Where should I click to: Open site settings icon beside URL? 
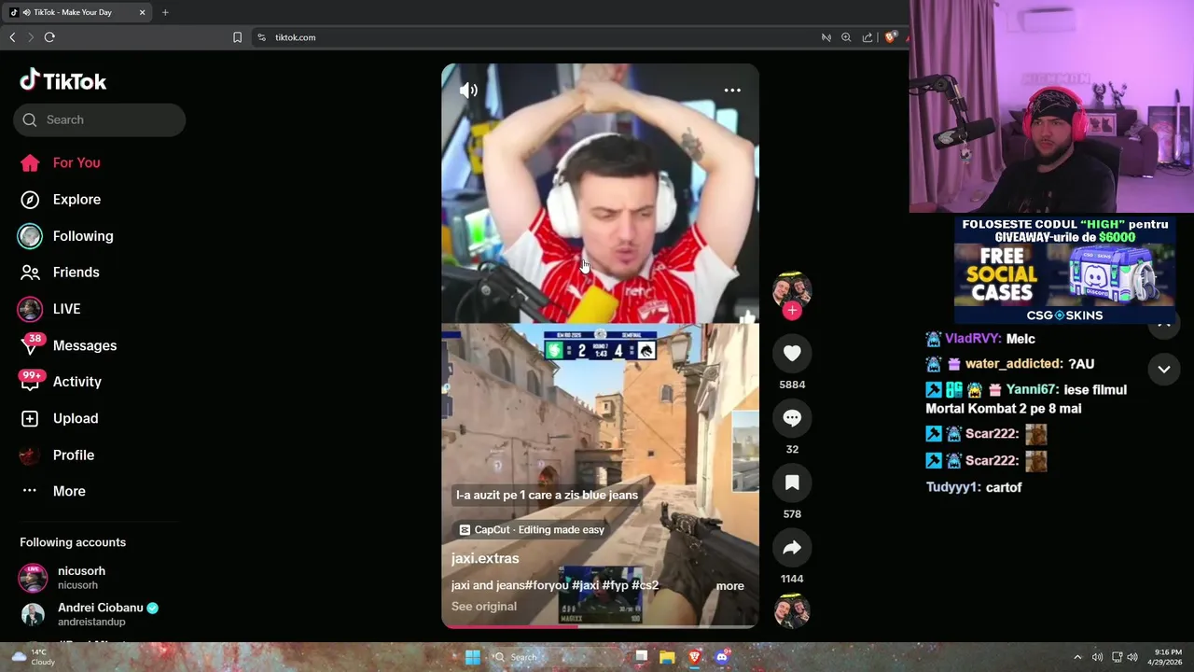[x=261, y=37]
